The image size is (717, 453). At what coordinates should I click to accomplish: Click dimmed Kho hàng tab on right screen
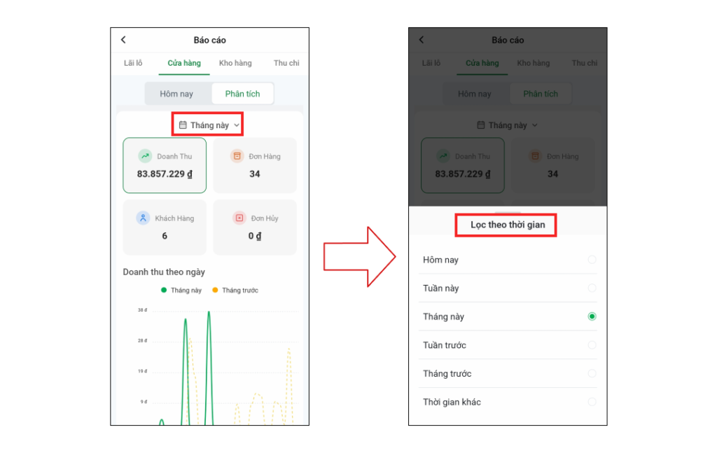[x=533, y=63]
